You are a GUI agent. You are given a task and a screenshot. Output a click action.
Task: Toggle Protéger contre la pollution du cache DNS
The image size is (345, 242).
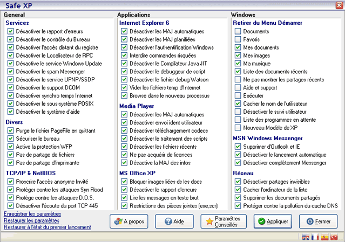[x=238, y=205]
